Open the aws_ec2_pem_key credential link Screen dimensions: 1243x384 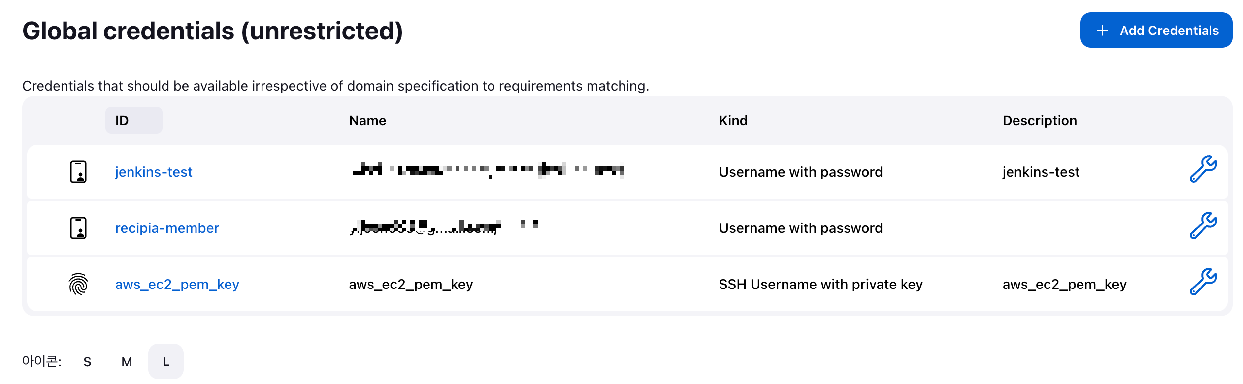178,284
